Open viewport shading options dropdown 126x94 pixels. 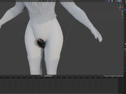(x=123, y=1)
